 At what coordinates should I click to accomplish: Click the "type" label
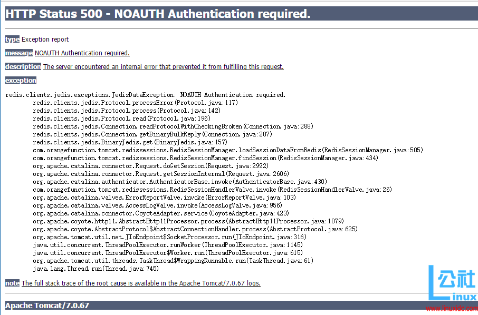click(x=12, y=40)
